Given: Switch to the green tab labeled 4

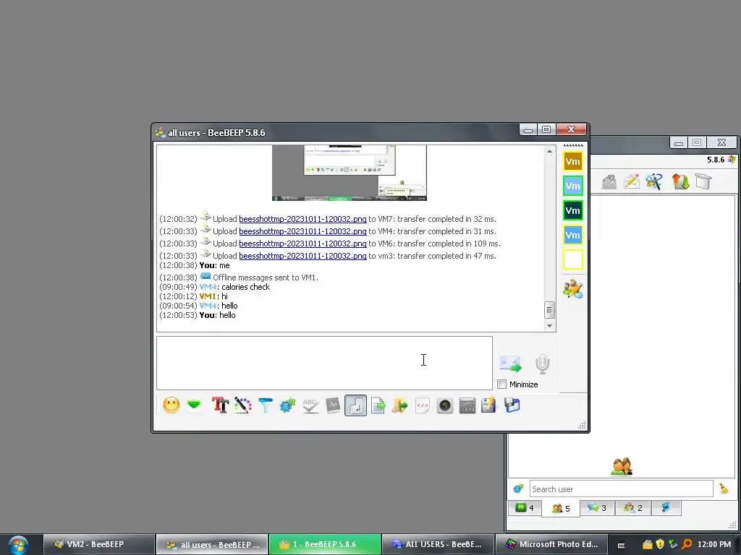Looking at the screenshot, I should click(x=525, y=508).
